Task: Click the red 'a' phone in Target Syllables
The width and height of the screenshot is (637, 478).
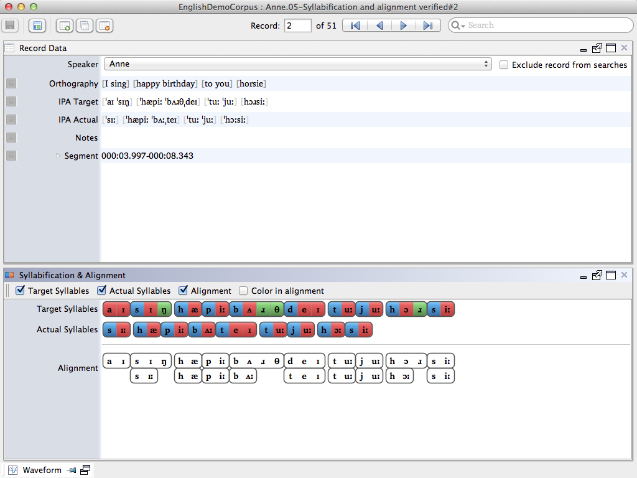Action: tap(109, 309)
